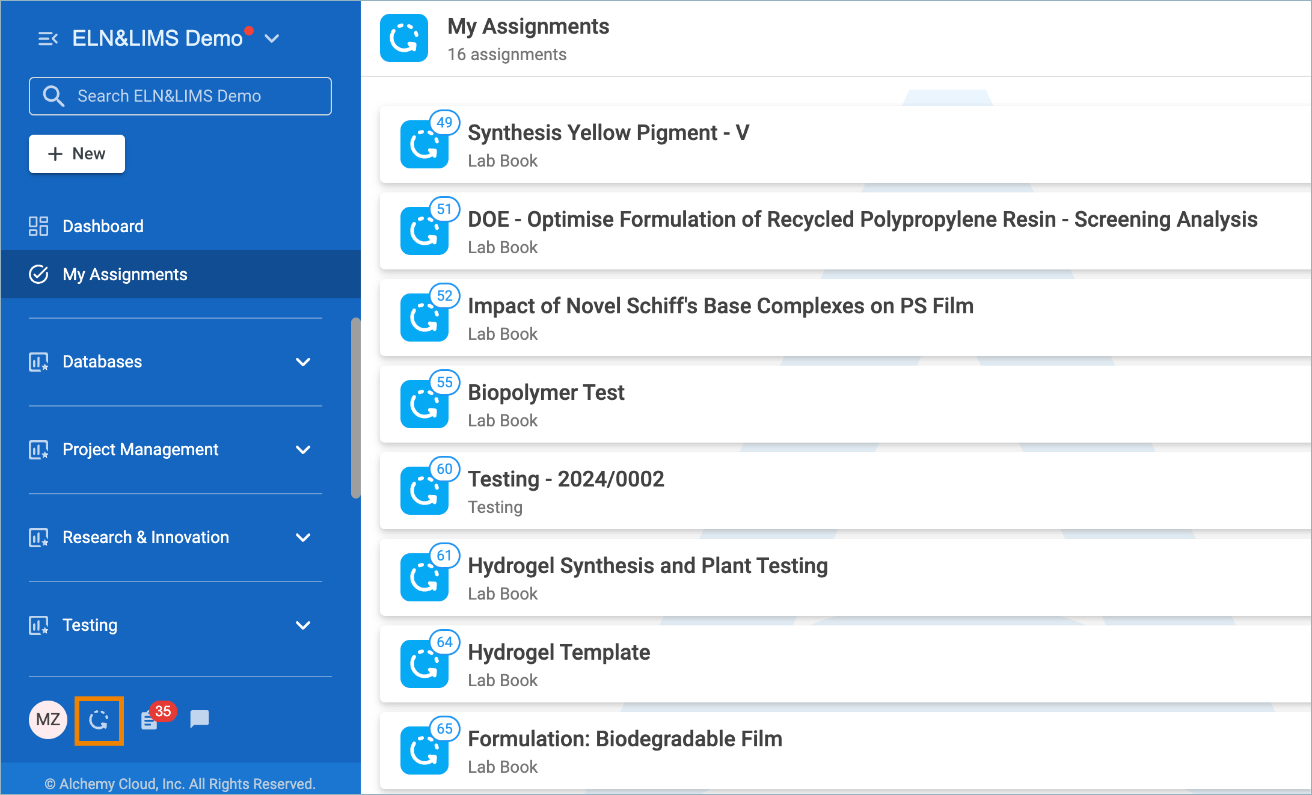Open Hydrogel Synthesis and Plant Testing

pos(846,578)
